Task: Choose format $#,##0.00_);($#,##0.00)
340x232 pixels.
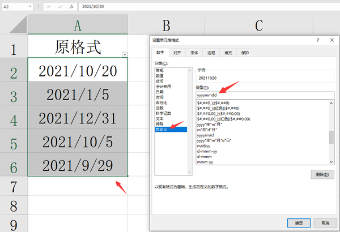Action: [262, 114]
